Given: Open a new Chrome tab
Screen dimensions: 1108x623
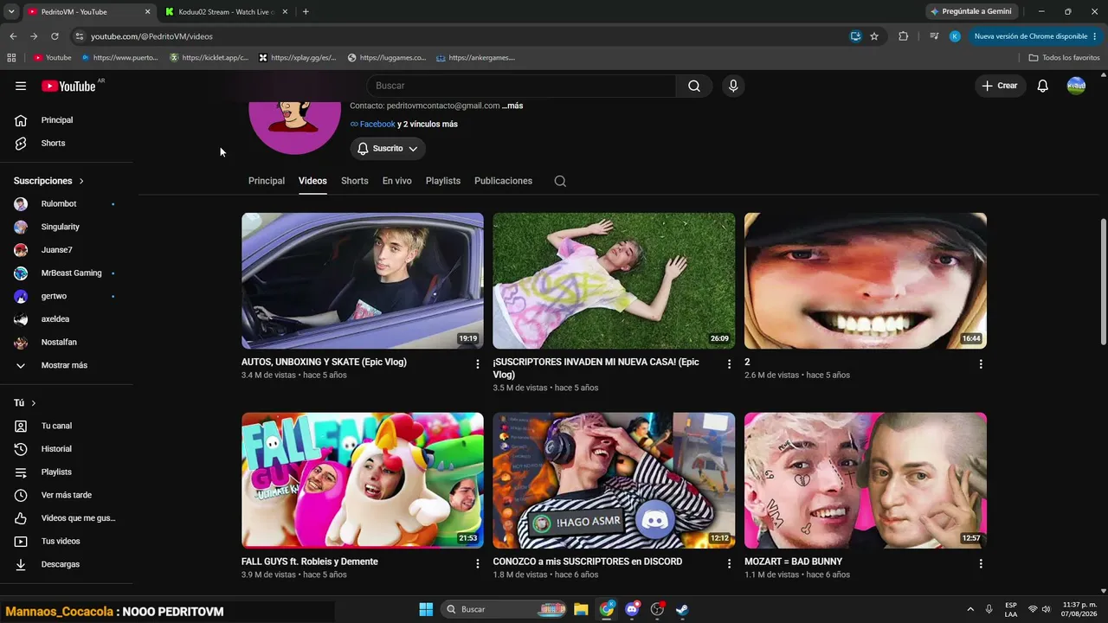Looking at the screenshot, I should click(306, 11).
